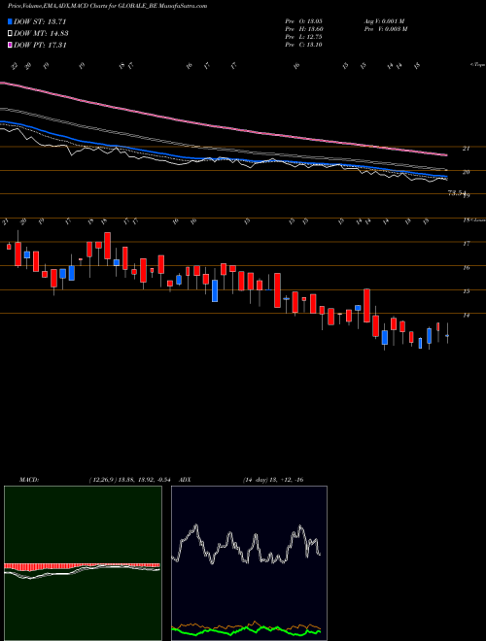Click the 21 price axis label
Image resolution: width=486 pixels, height=641 pixels.
(x=466, y=149)
